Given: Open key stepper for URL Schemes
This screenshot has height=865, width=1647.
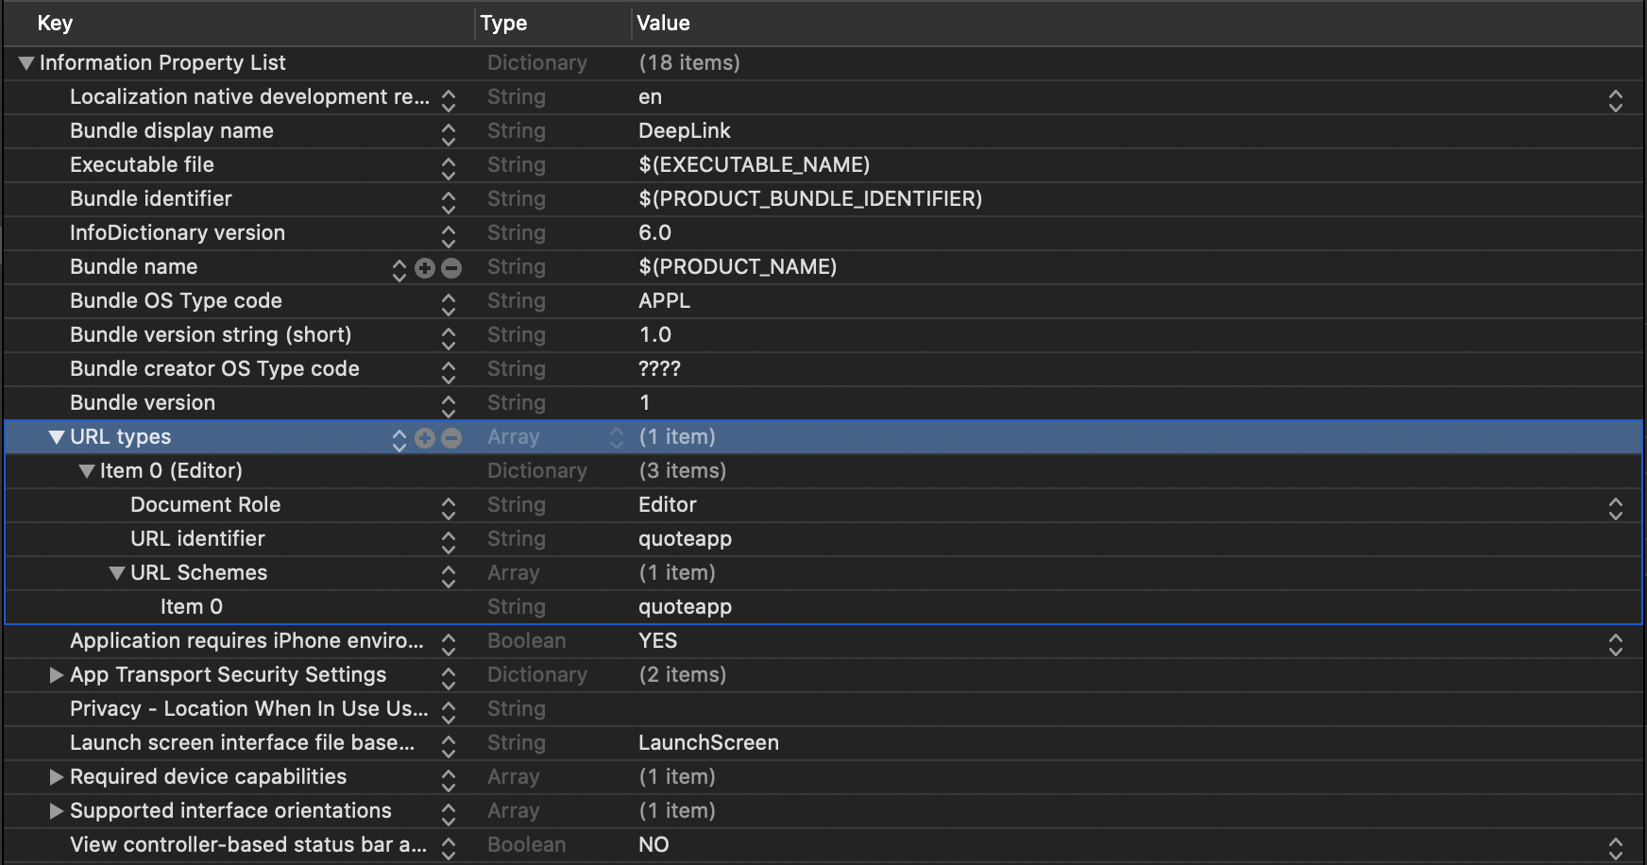Looking at the screenshot, I should click(449, 576).
